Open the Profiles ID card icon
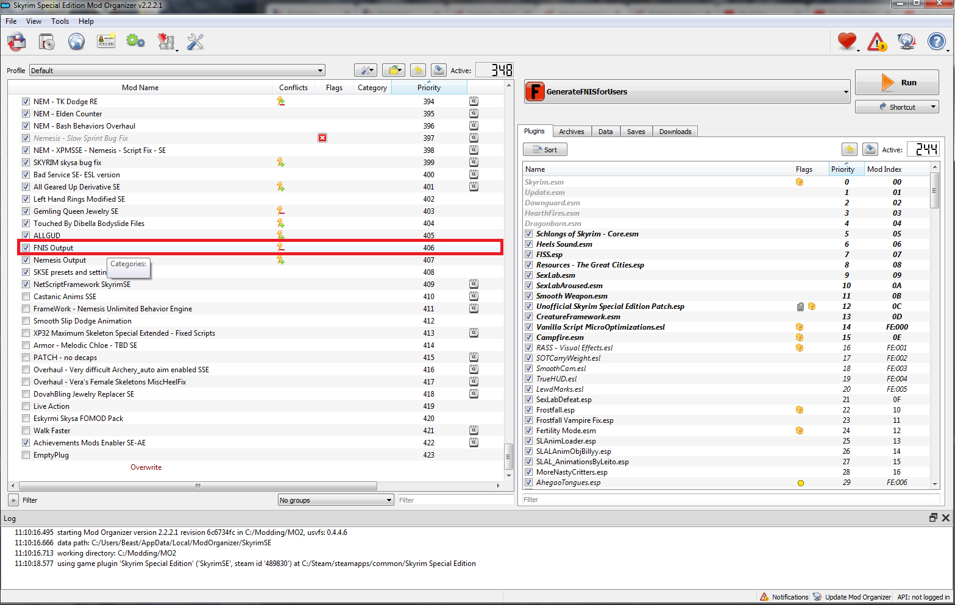Viewport: 955px width, 605px height. (x=106, y=42)
